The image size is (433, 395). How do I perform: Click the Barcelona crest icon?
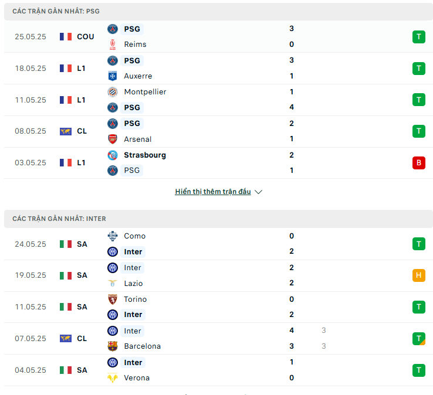pyautogui.click(x=113, y=346)
